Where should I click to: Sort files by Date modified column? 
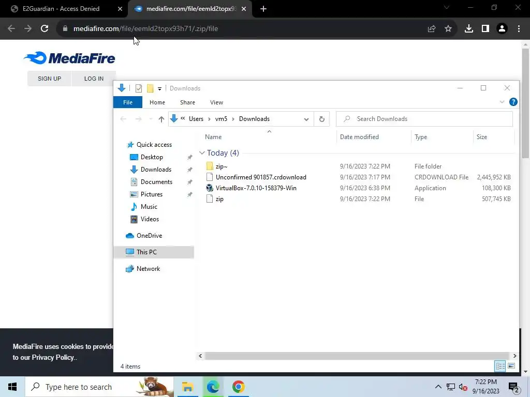[359, 136]
